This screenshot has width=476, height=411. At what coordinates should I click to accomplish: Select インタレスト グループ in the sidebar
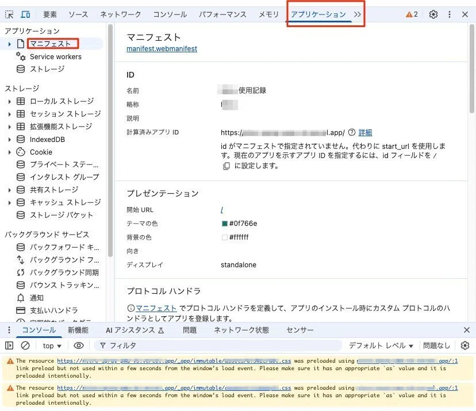tap(64, 177)
